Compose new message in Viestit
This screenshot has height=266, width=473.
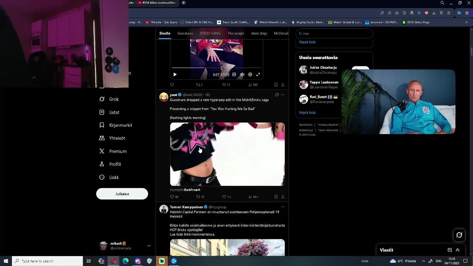(450, 250)
